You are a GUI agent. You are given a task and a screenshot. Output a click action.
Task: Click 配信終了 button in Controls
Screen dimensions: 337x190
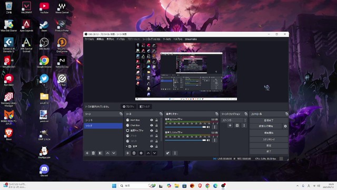[269, 120]
